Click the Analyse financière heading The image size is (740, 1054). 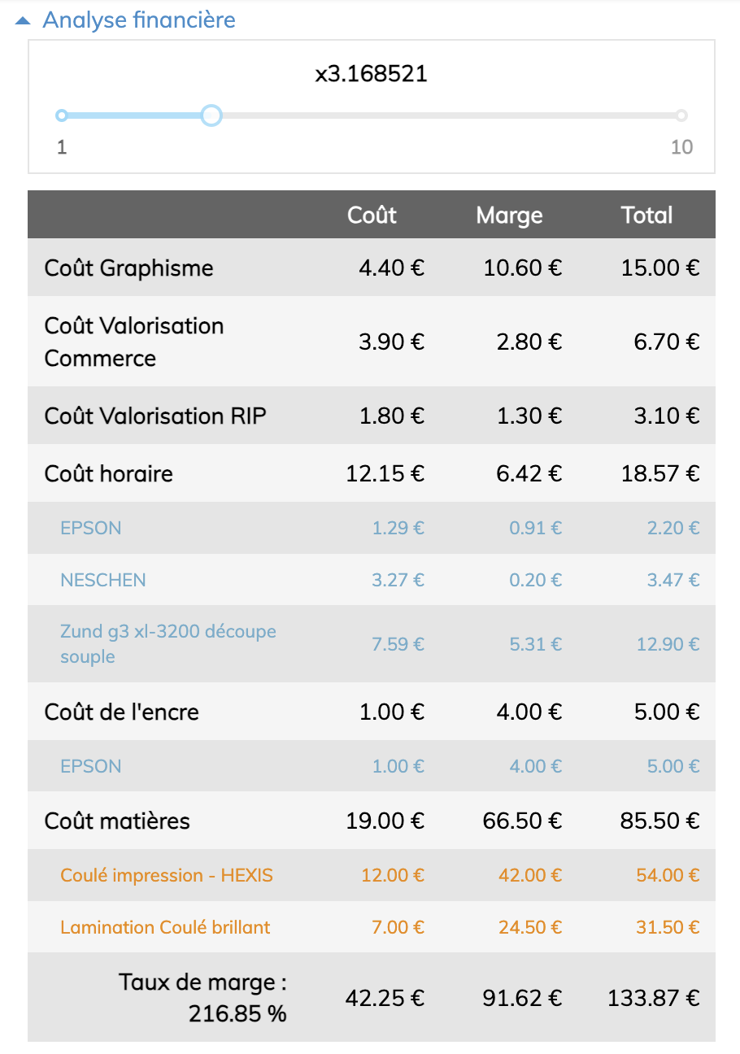click(139, 20)
